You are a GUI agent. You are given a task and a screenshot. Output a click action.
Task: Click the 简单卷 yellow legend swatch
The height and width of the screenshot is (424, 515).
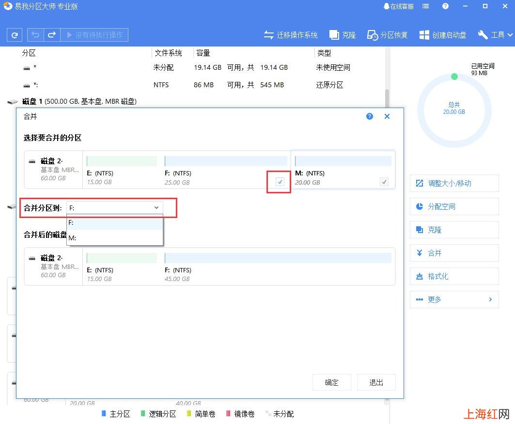click(x=189, y=413)
